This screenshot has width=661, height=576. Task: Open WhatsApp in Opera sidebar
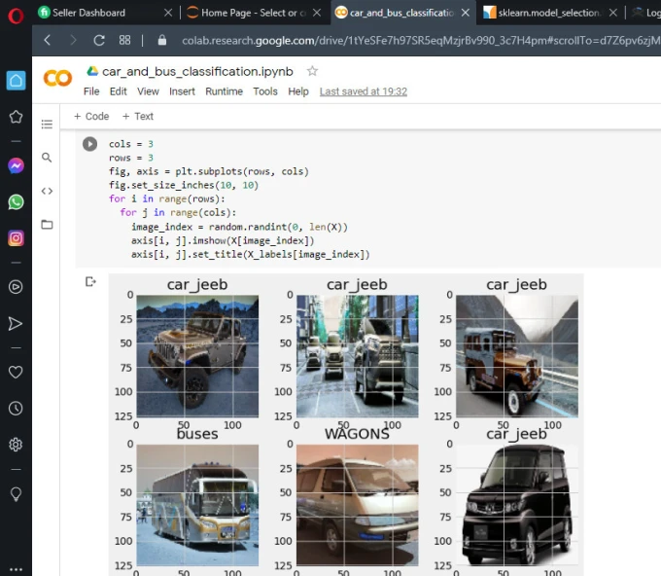[16, 202]
